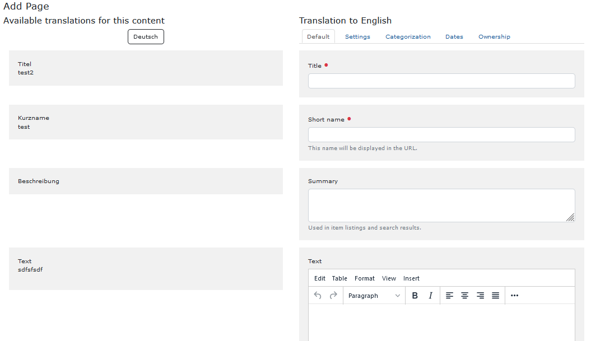Viewport: 591px width, 341px height.
Task: Click inside the rich text editor body
Action: 441,323
